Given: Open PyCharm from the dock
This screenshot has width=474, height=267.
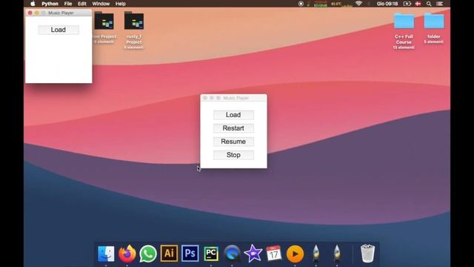Looking at the screenshot, I should point(211,254).
